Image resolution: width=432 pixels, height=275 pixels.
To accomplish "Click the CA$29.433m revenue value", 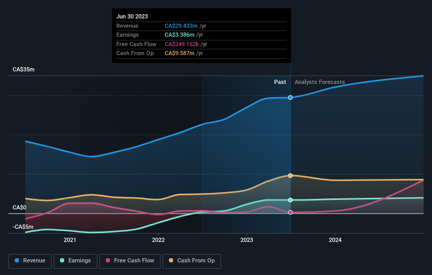I will 181,26.
